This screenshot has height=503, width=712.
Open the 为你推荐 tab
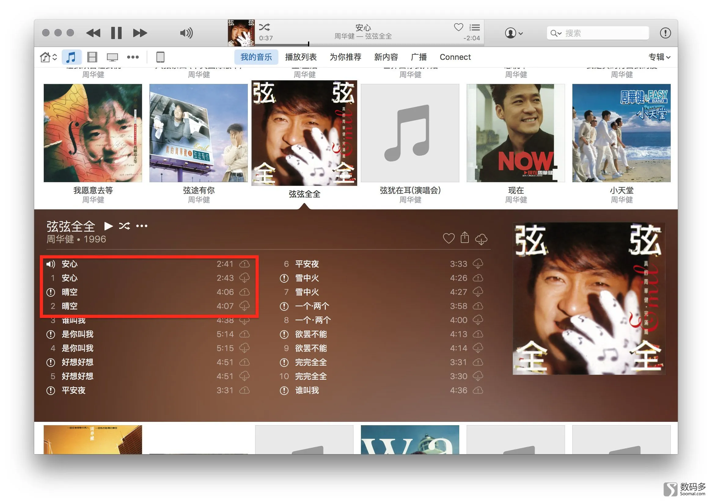tap(345, 57)
